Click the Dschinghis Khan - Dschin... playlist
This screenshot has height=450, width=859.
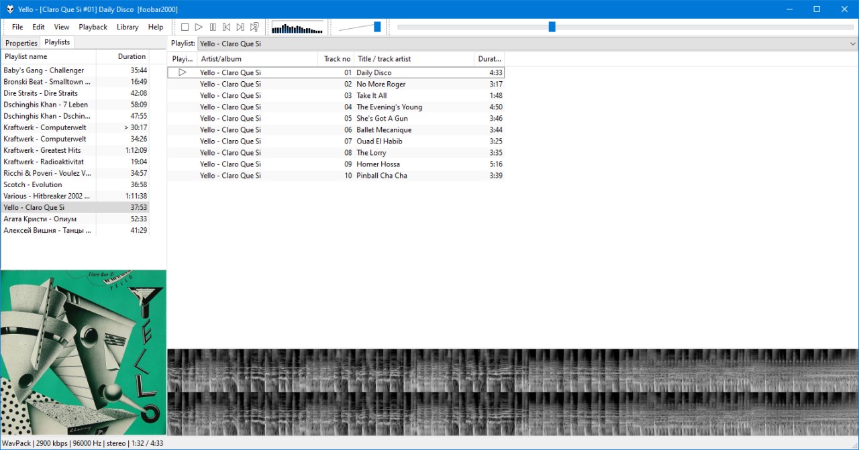(75, 116)
